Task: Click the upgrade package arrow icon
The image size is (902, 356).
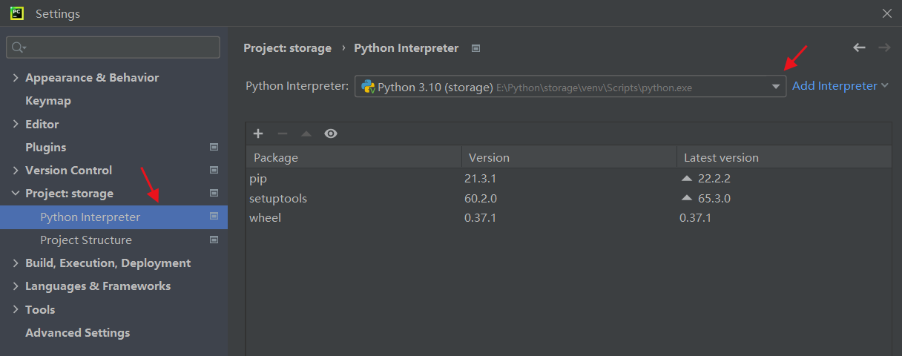Action: [306, 133]
